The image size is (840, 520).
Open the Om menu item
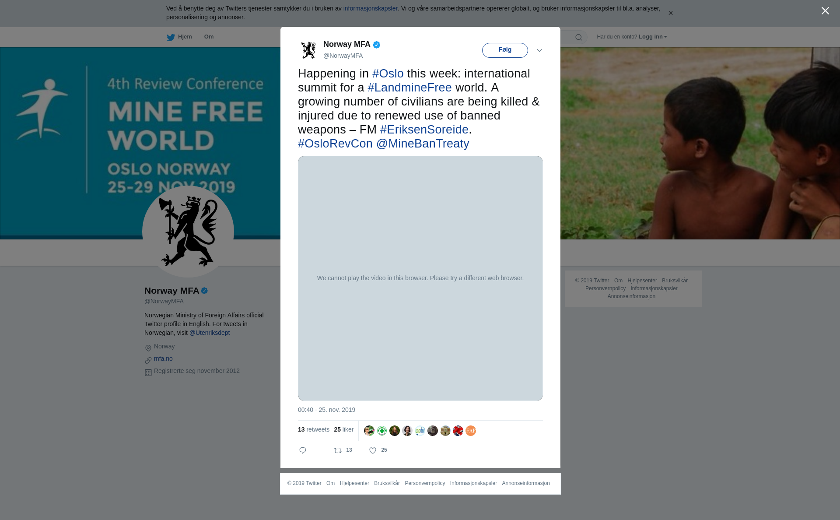click(209, 37)
